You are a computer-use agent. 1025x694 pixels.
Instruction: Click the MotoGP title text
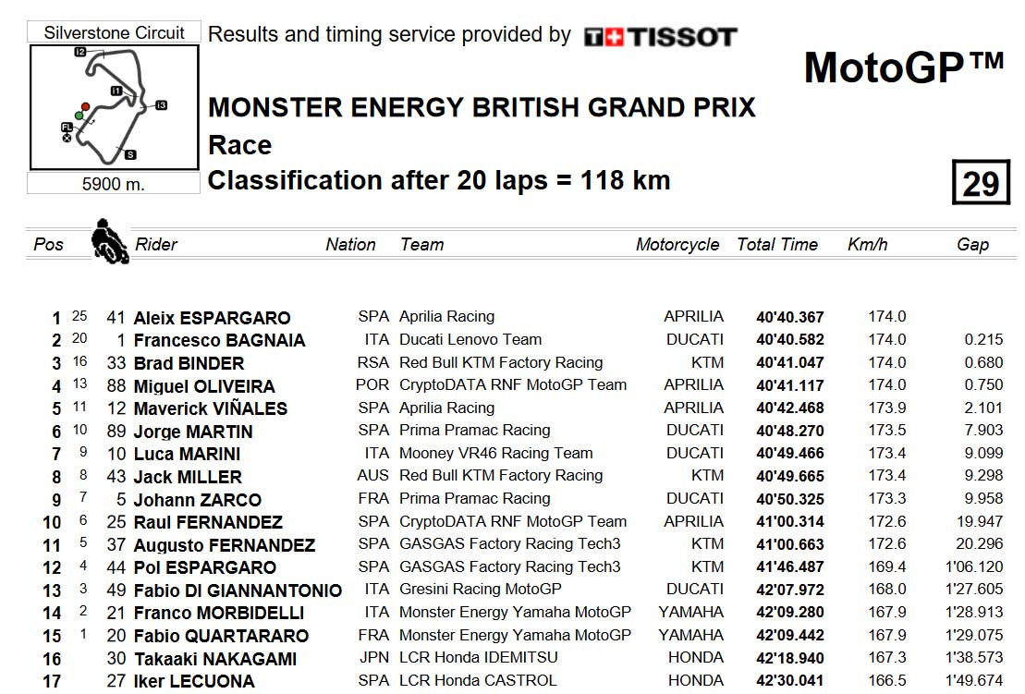(904, 67)
